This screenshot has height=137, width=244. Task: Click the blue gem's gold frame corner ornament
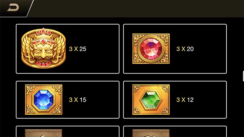click(x=30, y=89)
